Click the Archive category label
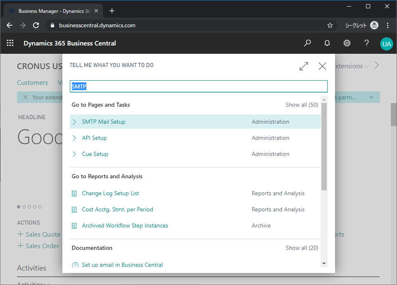 [261, 226]
